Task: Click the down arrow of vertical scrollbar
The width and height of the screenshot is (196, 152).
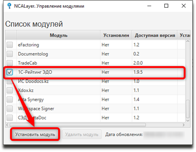Action: 188,120
